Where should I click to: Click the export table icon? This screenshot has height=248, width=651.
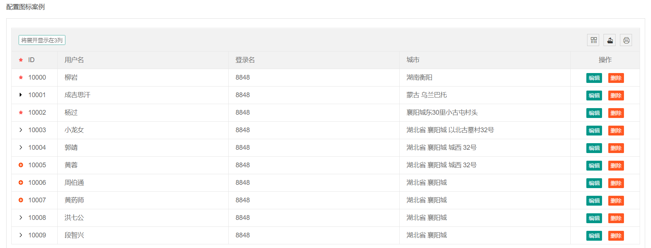click(x=610, y=40)
